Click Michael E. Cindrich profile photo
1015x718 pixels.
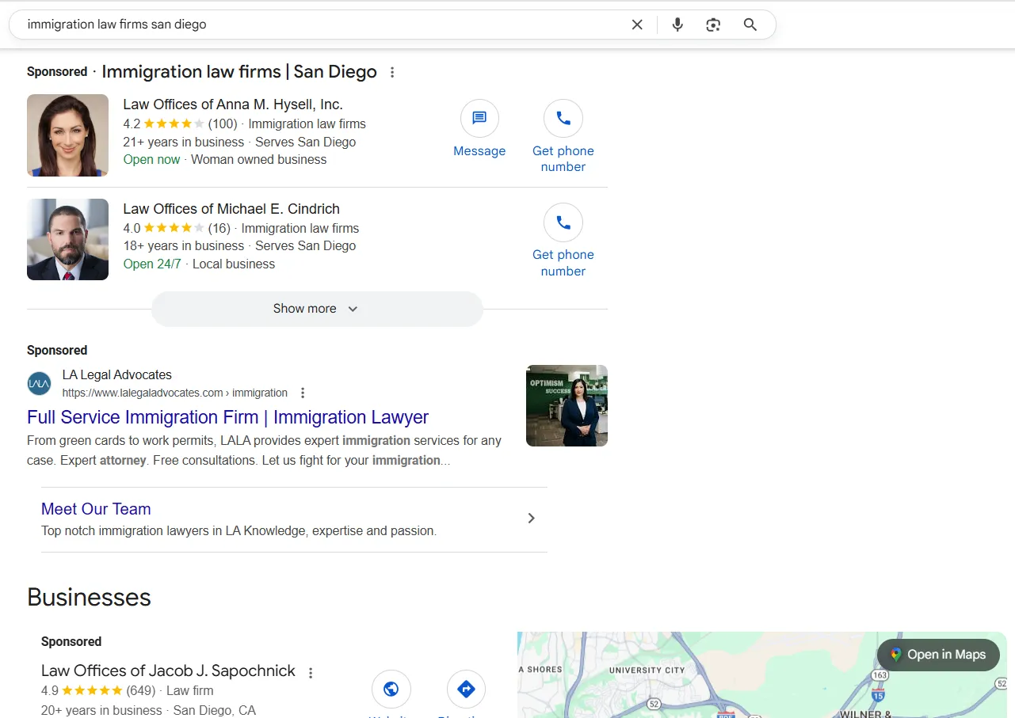click(x=67, y=239)
